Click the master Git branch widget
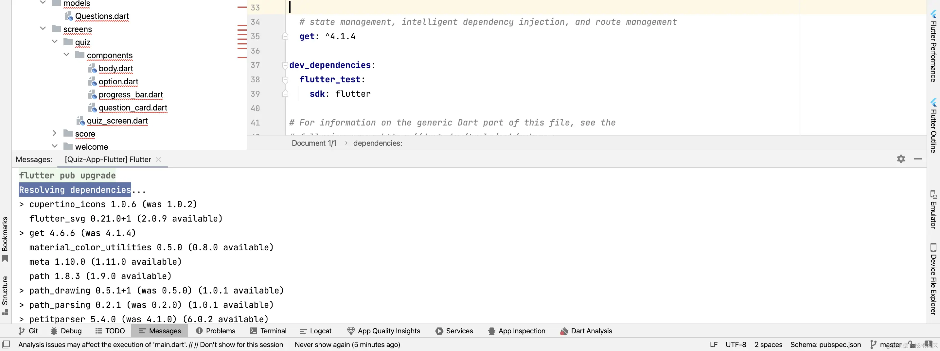This screenshot has width=940, height=351. click(886, 344)
